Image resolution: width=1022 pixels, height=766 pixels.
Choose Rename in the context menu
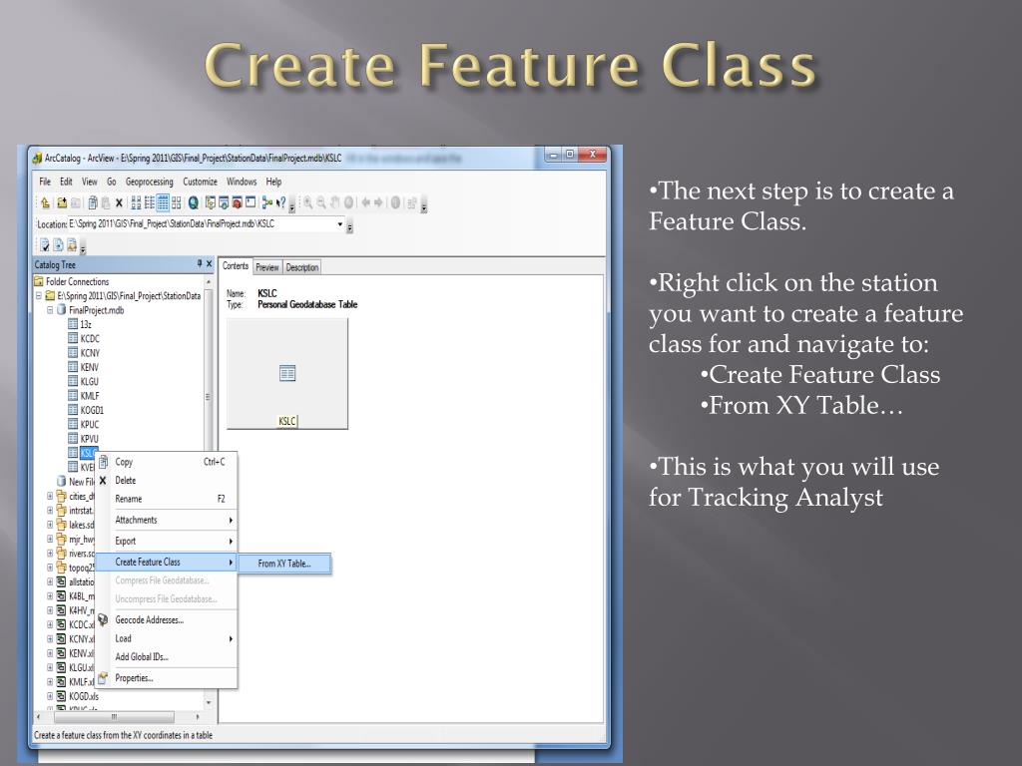(167, 499)
